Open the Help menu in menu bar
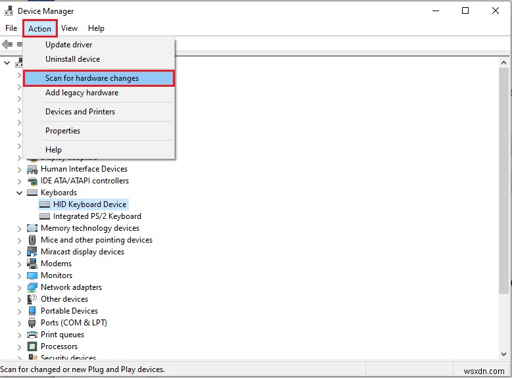Image resolution: width=512 pixels, height=378 pixels. 96,28
